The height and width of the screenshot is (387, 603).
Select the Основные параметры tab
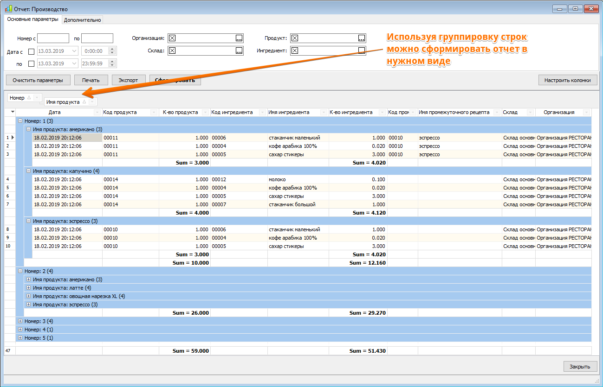pos(32,19)
